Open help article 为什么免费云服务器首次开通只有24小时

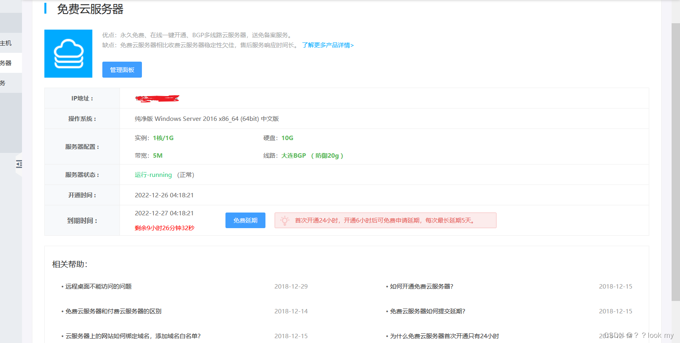(444, 336)
